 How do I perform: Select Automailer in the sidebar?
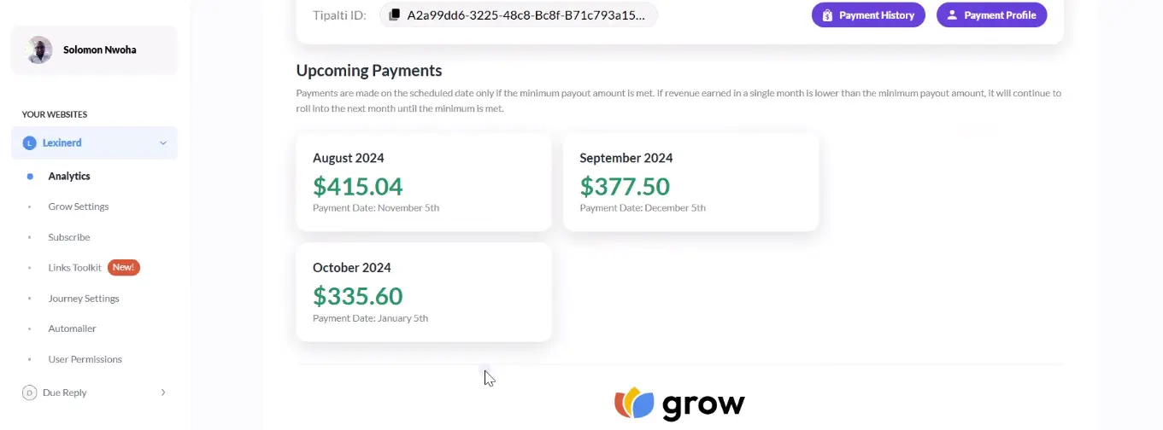pyautogui.click(x=73, y=328)
